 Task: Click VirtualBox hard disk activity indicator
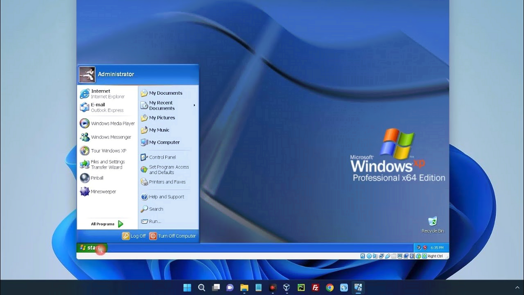(x=363, y=256)
